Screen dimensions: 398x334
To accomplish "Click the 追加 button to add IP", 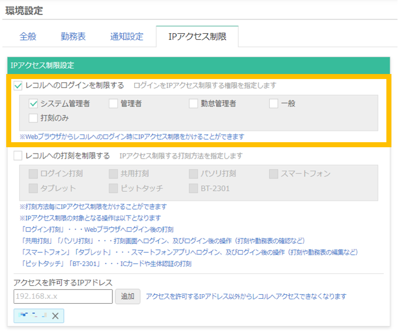I will pyautogui.click(x=127, y=296).
